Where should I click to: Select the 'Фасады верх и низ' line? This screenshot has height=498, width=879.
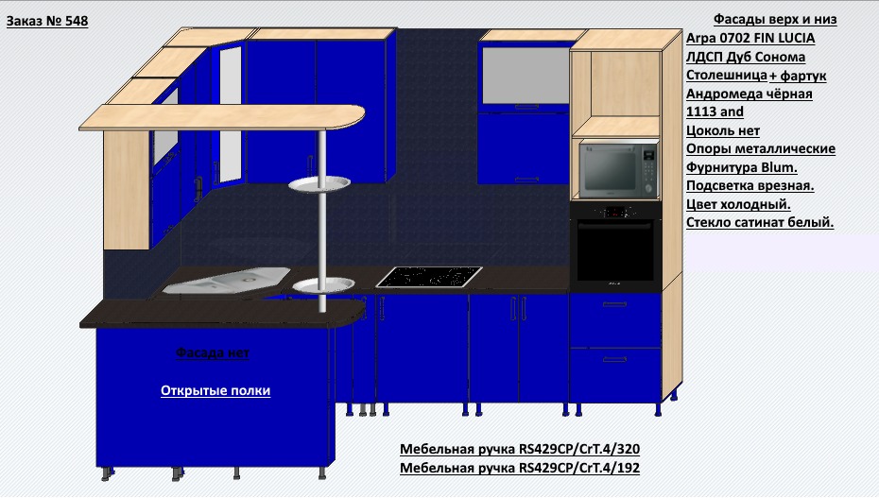tap(775, 20)
